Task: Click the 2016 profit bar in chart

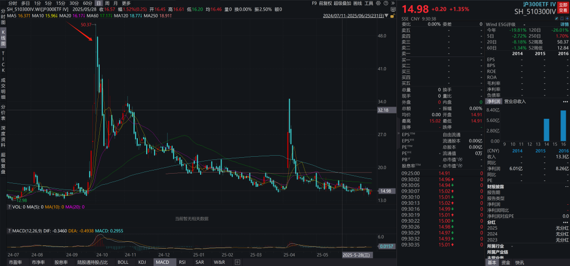Action: [x=563, y=126]
